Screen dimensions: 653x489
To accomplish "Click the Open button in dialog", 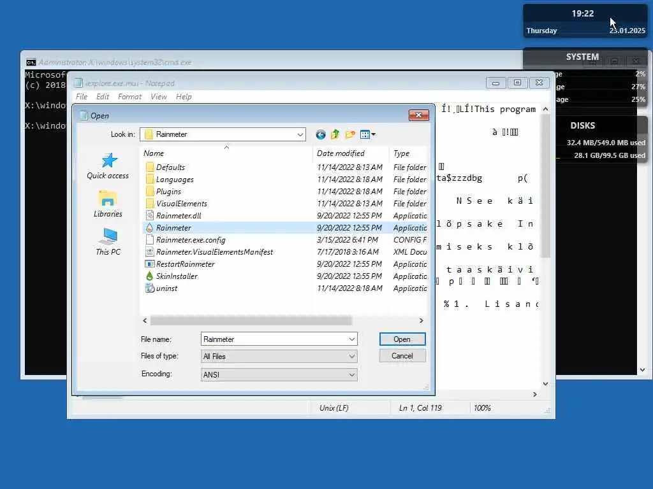I will [402, 339].
